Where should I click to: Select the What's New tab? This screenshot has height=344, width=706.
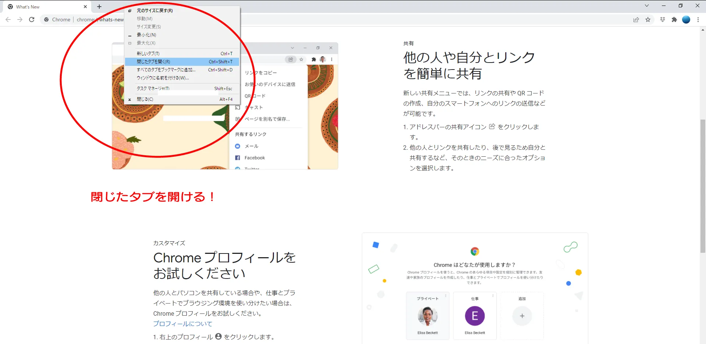[47, 7]
